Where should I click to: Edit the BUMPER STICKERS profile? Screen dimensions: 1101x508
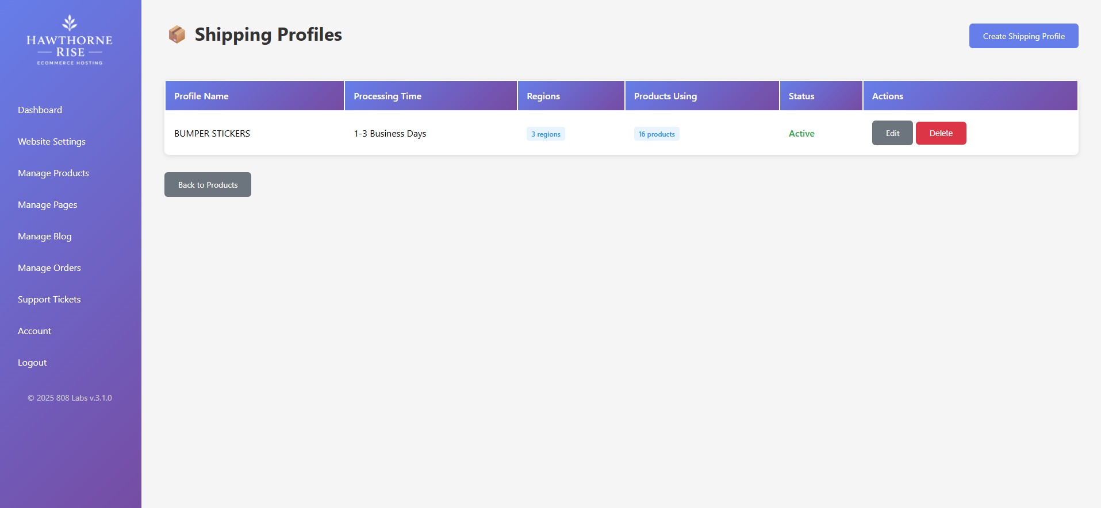(x=892, y=133)
